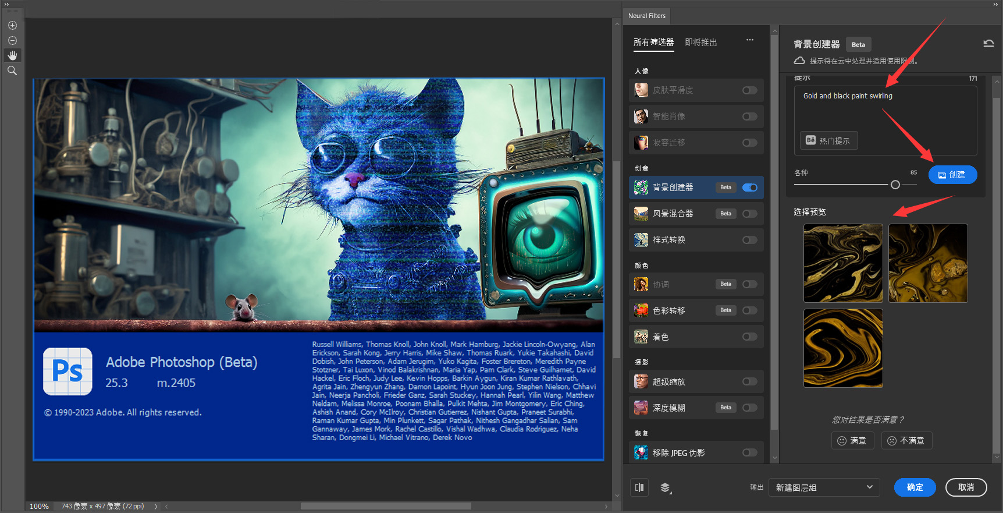The image size is (1003, 513).
Task: Click the layer preview stack icon
Action: 666,488
